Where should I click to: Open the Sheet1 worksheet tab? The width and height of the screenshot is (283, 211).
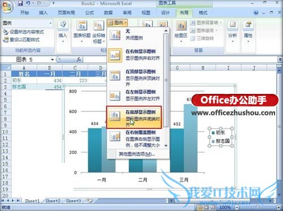pos(32,201)
